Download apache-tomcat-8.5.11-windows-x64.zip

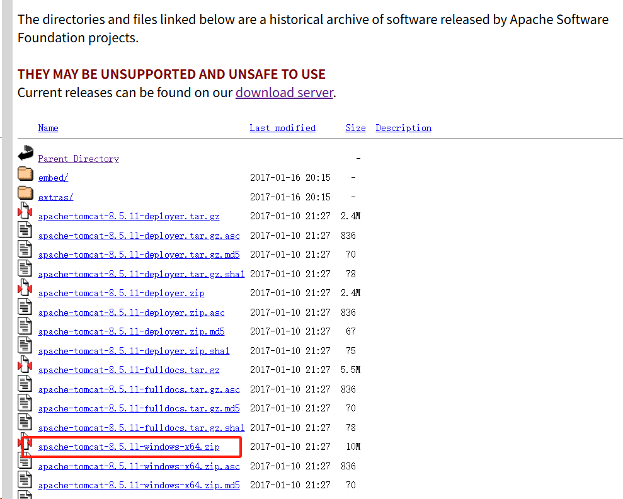pos(129,447)
